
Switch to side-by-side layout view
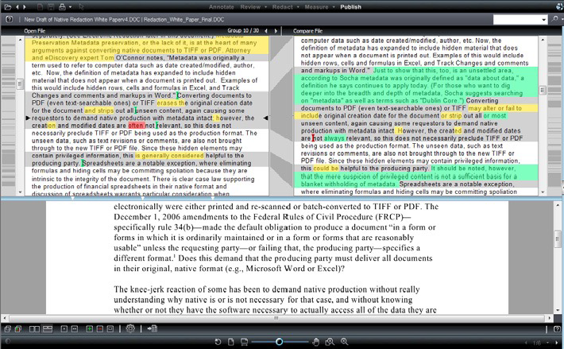[34, 328]
